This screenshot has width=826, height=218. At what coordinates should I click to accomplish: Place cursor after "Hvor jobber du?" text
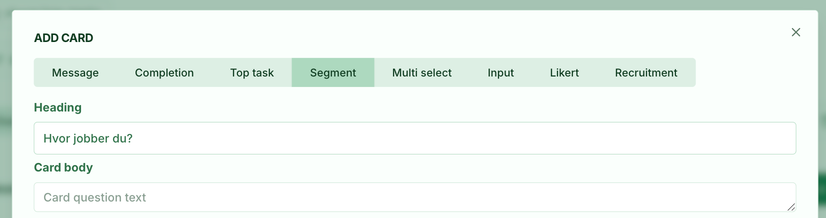[x=134, y=138]
